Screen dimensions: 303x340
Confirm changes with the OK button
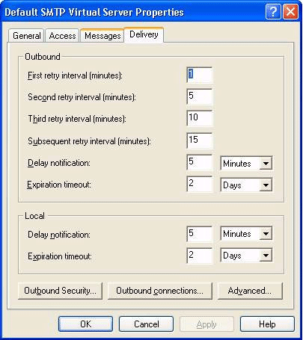coord(85,324)
